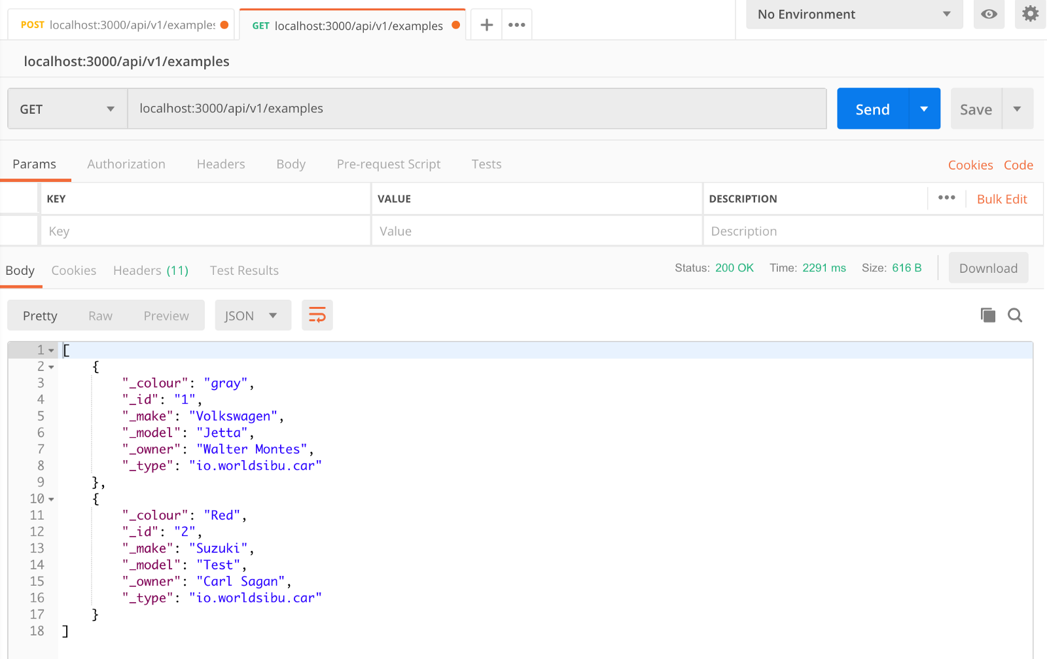The height and width of the screenshot is (659, 1047).
Task: Open a new request tab with plus icon
Action: click(486, 25)
